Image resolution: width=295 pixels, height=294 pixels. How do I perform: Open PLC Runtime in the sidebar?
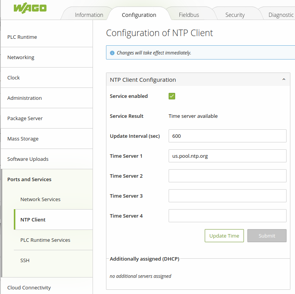[x=22, y=37]
